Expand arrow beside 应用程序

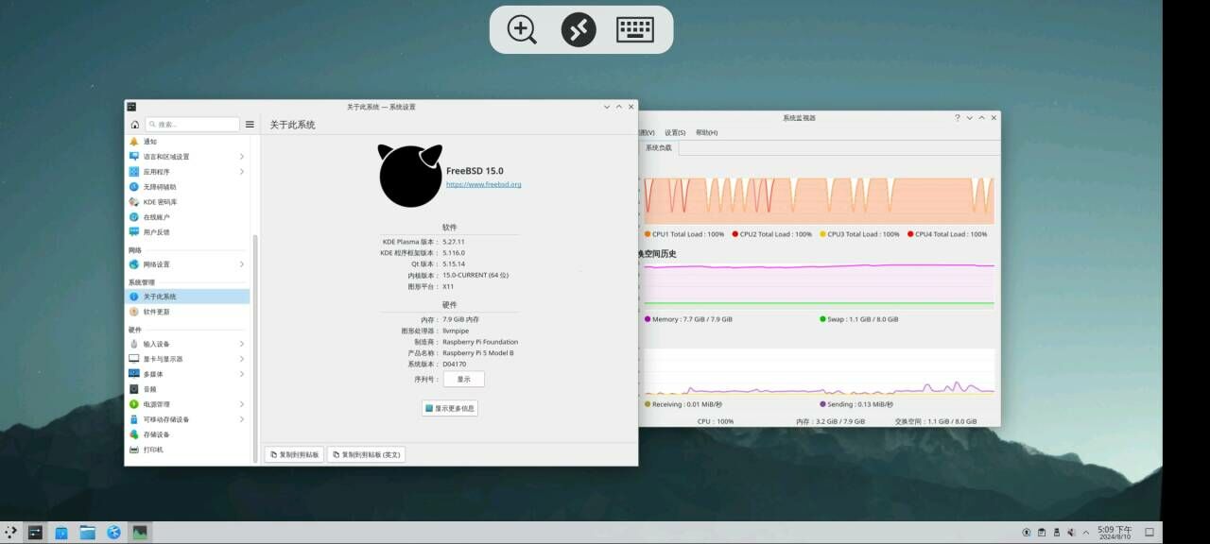[242, 172]
